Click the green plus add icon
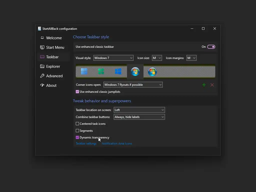 click(x=204, y=85)
